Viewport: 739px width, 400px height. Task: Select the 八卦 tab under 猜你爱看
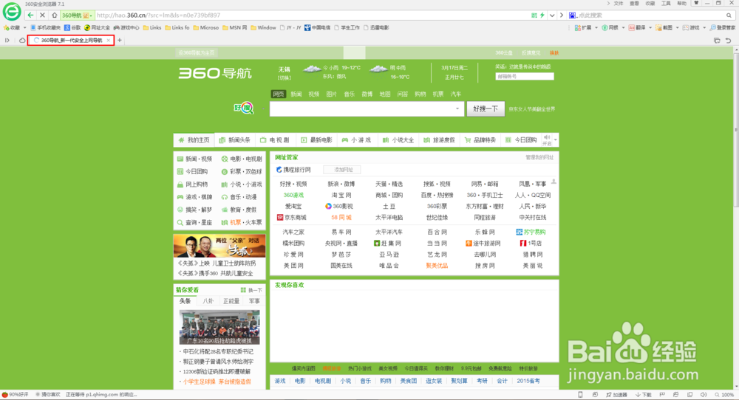(x=208, y=301)
